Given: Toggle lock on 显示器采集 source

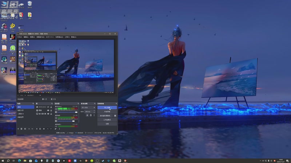Looking at the screenshot, I should pyautogui.click(x=51, y=114).
